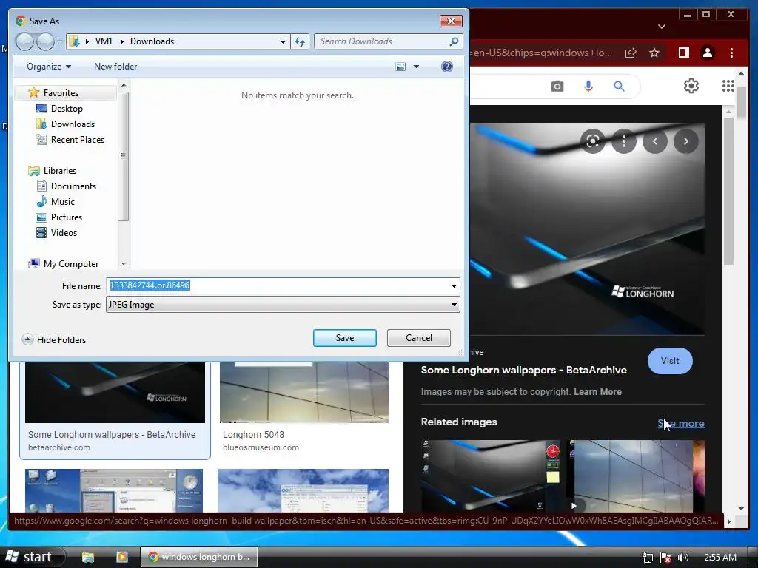This screenshot has height=568, width=758.
Task: Open the Save as type combo box
Action: pos(283,305)
